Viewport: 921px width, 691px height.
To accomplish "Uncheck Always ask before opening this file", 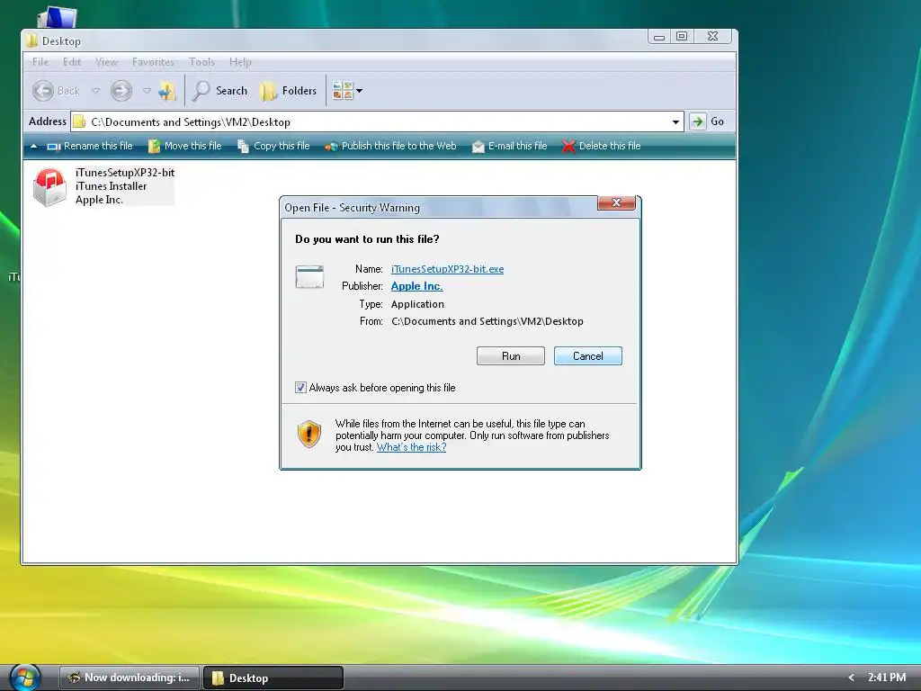I will (300, 388).
